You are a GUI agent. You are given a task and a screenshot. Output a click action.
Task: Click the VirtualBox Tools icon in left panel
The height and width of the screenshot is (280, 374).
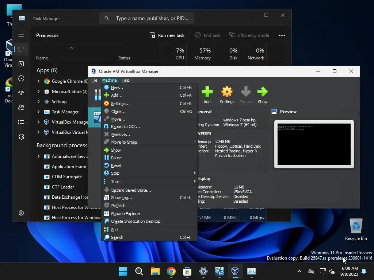click(98, 94)
